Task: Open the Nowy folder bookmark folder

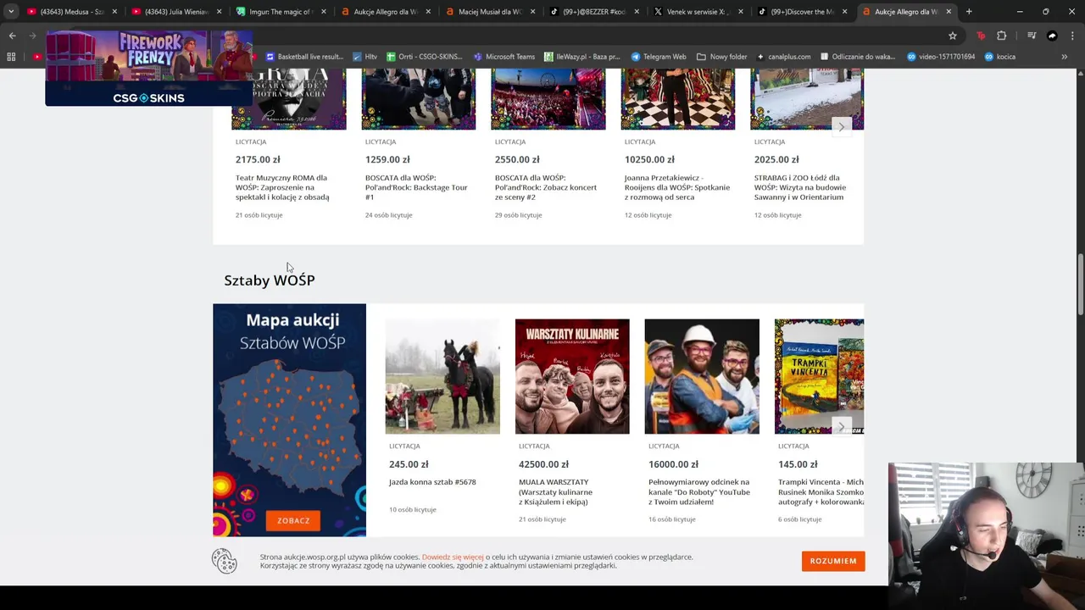Action: click(721, 57)
